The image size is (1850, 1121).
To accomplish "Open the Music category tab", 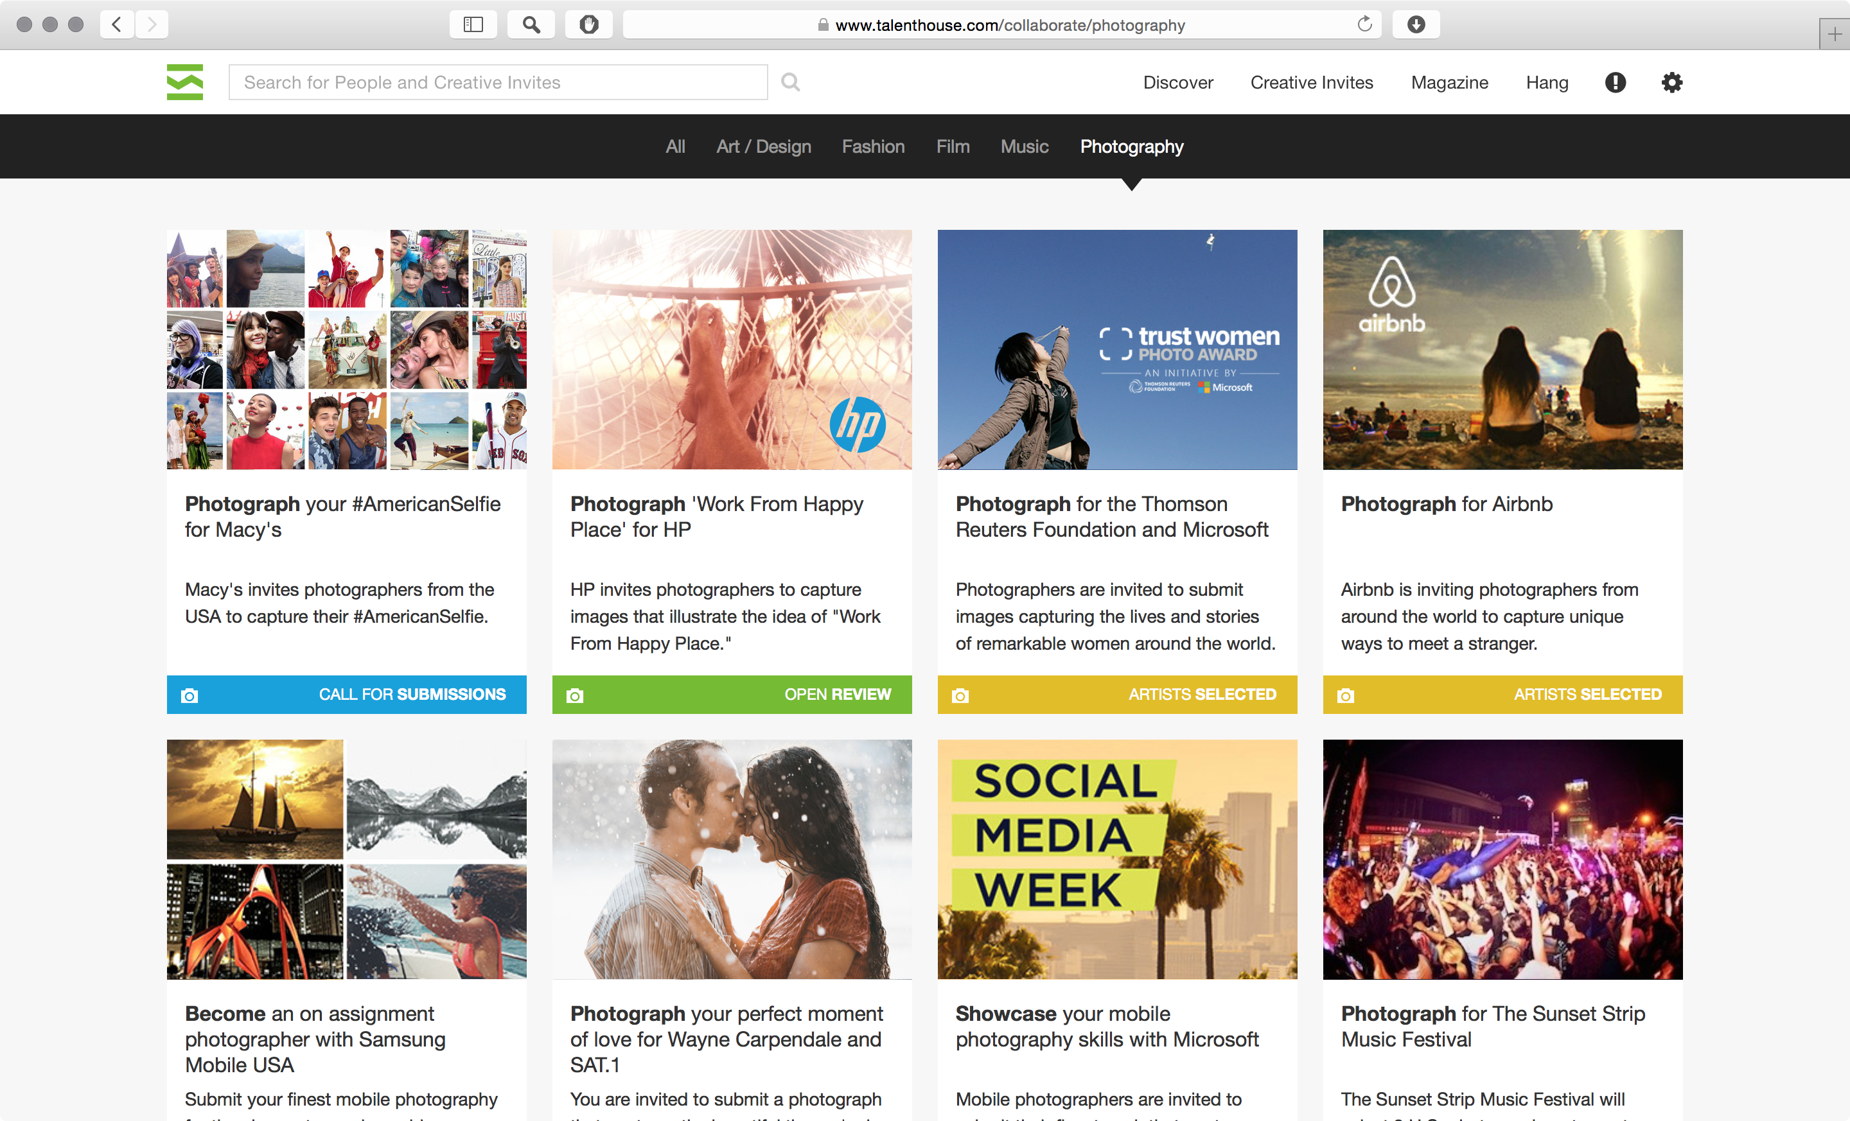I will (x=1024, y=146).
